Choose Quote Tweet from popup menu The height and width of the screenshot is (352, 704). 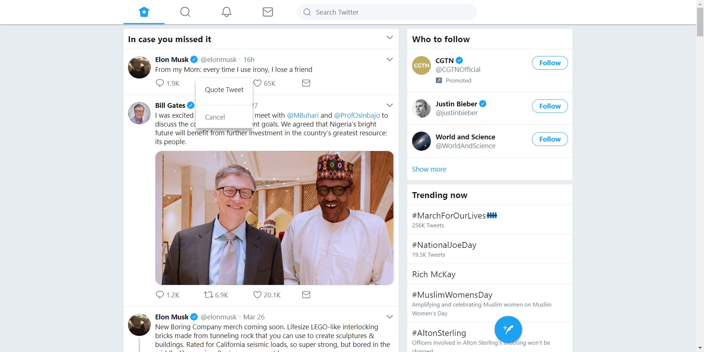[x=224, y=90]
